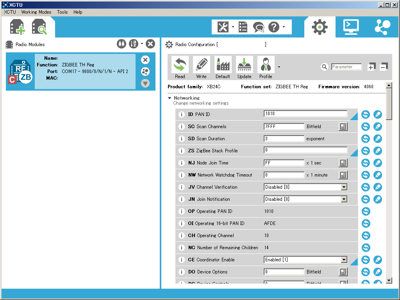The width and height of the screenshot is (400, 300).
Task: Write radio settings
Action: 201,67
